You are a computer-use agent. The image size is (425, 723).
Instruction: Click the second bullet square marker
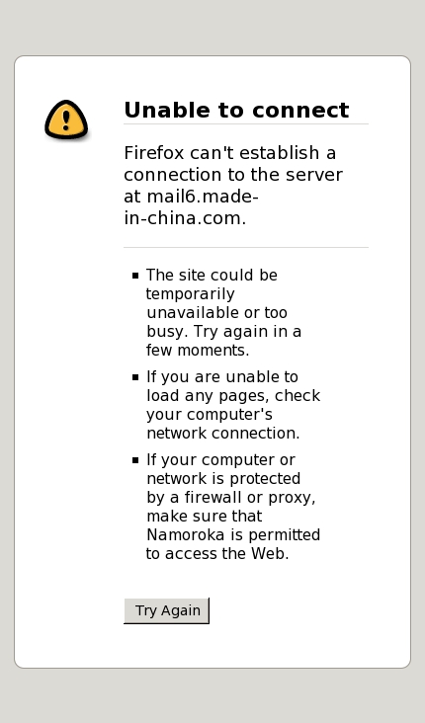[x=135, y=377]
